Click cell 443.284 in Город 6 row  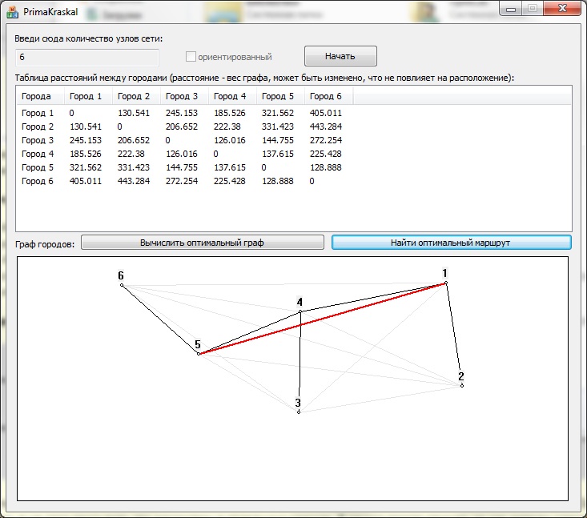(x=134, y=181)
